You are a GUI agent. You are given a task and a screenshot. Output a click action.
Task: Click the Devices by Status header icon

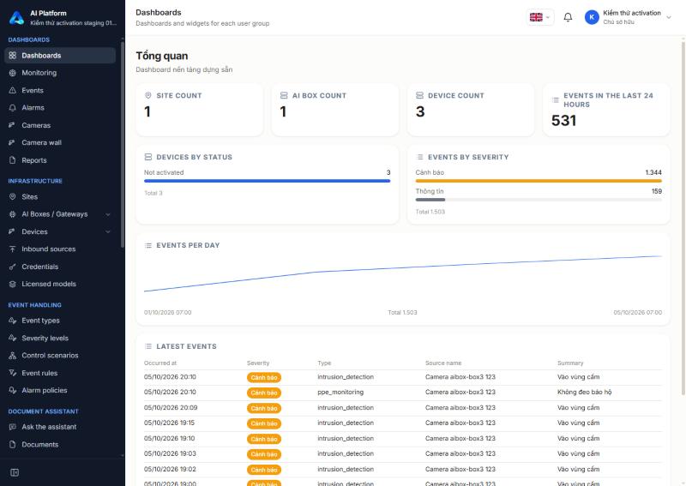pos(147,157)
